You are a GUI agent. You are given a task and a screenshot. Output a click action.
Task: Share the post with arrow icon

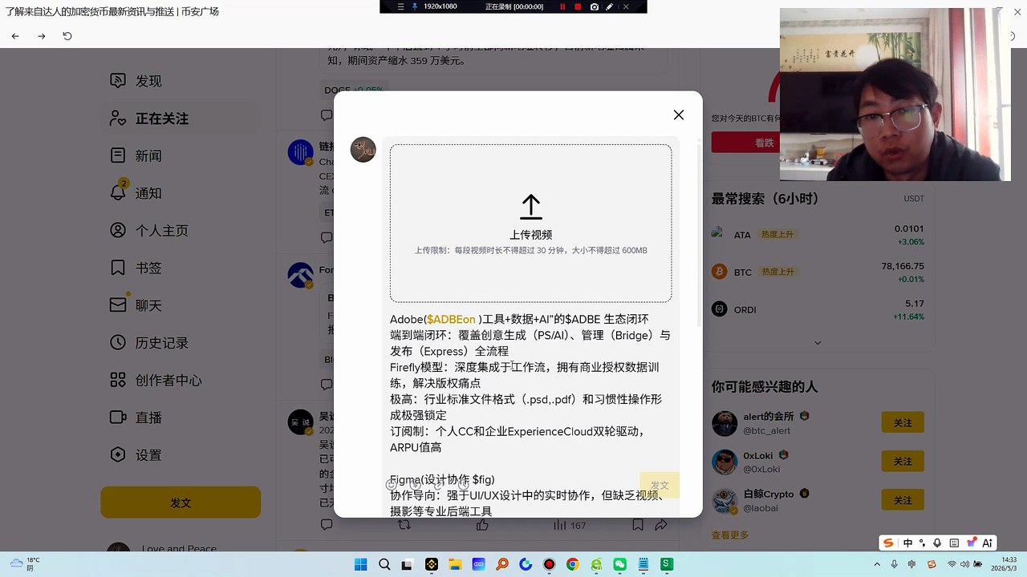point(661,525)
